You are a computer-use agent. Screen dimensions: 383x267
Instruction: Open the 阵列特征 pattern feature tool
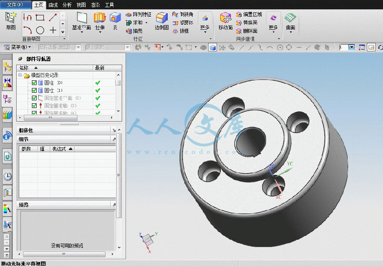tap(138, 14)
